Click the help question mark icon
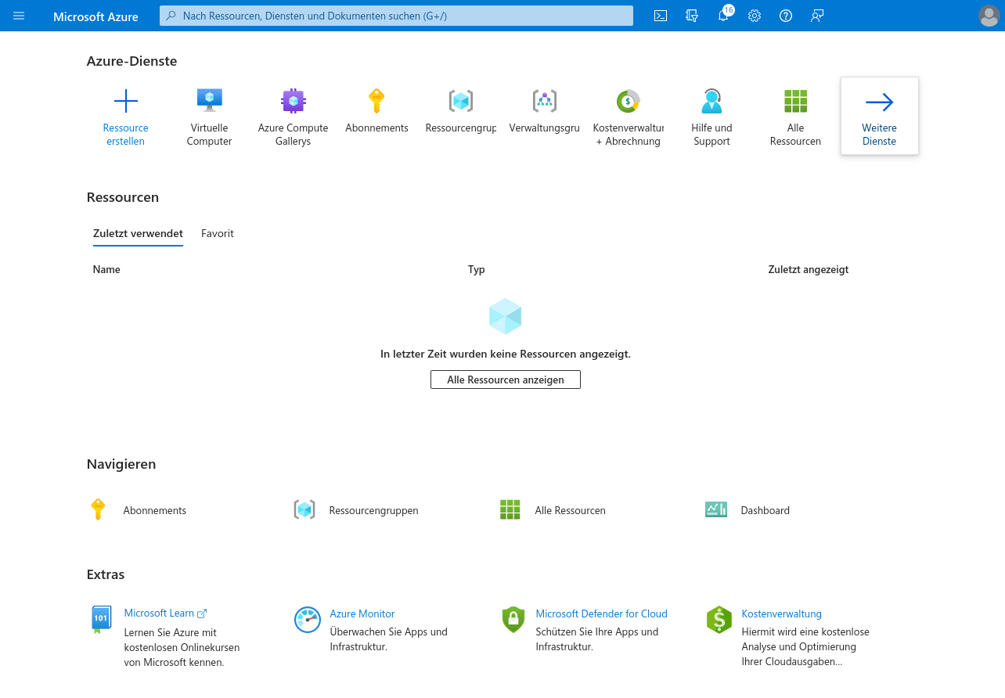Image resolution: width=1005 pixels, height=698 pixels. [786, 16]
